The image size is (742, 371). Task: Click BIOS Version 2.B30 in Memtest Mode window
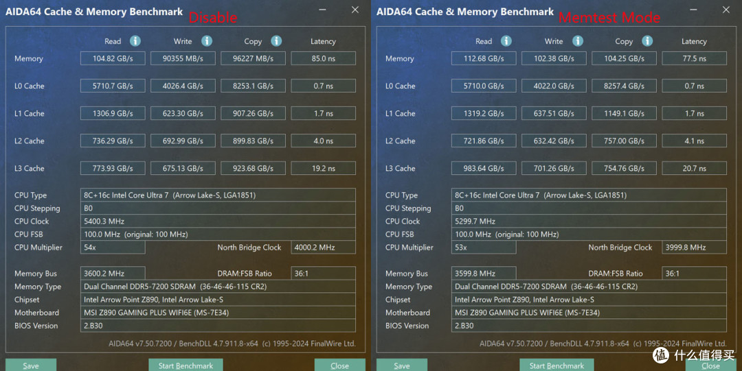click(x=589, y=326)
